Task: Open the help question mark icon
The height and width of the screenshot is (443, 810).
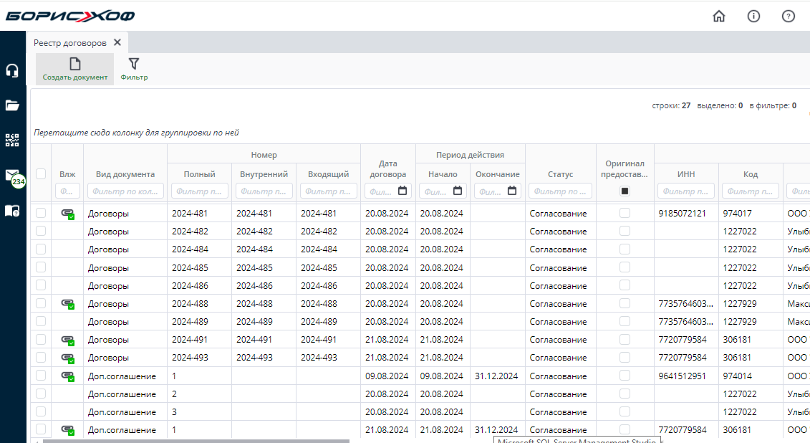Action: click(x=788, y=16)
